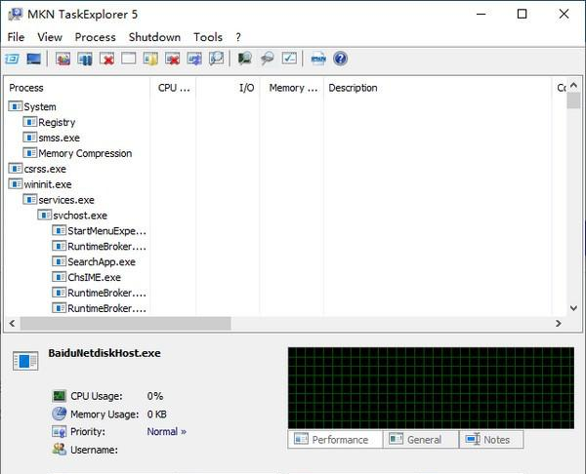The width and height of the screenshot is (586, 474).
Task: Click the magnifier over window toolbar icon
Action: tap(217, 59)
